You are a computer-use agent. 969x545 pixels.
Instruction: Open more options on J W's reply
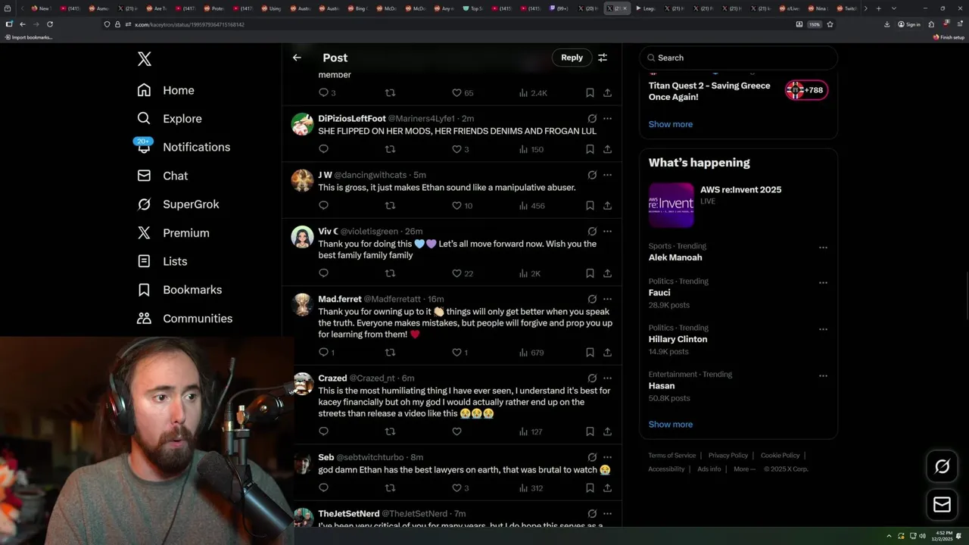(x=607, y=175)
